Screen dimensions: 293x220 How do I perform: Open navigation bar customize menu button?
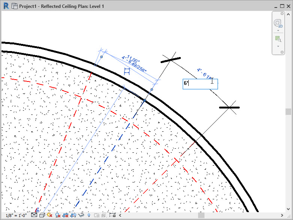point(282,52)
